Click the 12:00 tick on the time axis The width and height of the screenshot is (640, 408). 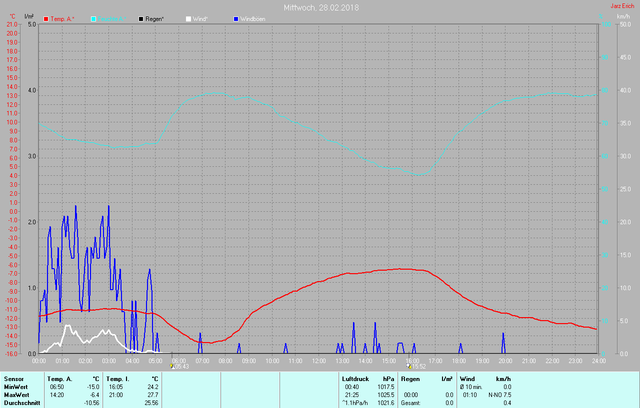click(x=318, y=361)
